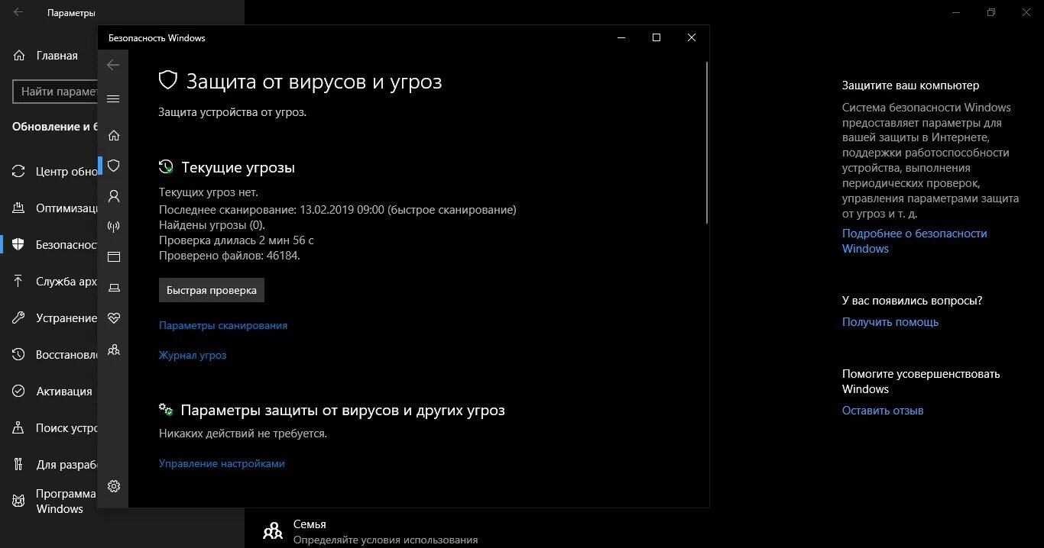This screenshot has width=1044, height=548.
Task: Select the virus protection shield sidebar icon
Action: [114, 166]
